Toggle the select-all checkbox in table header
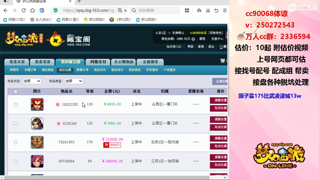 (x=15, y=91)
